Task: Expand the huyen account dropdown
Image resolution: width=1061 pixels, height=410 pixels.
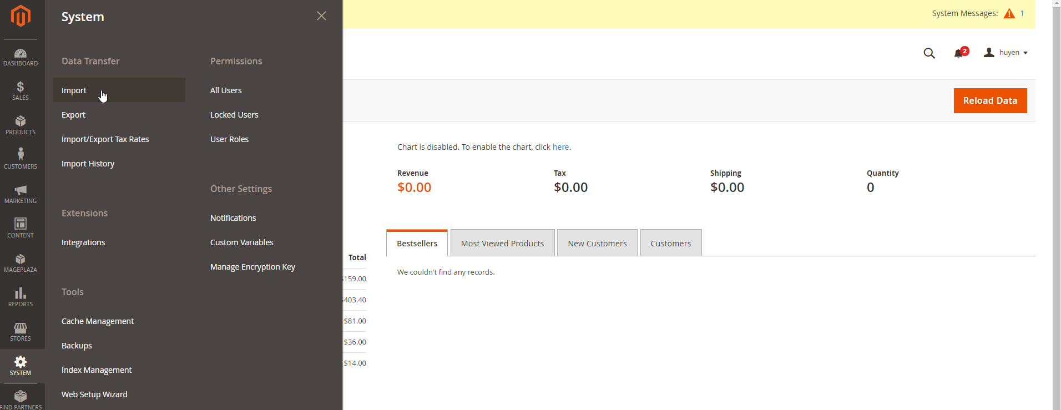Action: click(x=1006, y=53)
